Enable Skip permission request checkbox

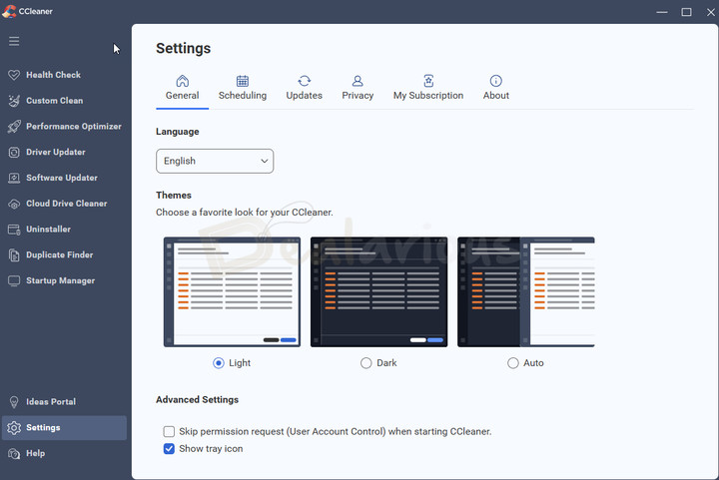(x=169, y=431)
